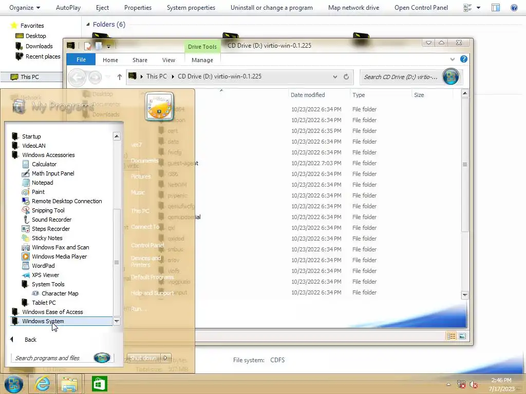Image resolution: width=526 pixels, height=394 pixels.
Task: Open File Explorer taskbar icon
Action: (69, 384)
